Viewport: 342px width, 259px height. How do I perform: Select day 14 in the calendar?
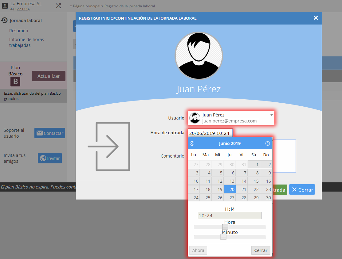(x=242, y=181)
